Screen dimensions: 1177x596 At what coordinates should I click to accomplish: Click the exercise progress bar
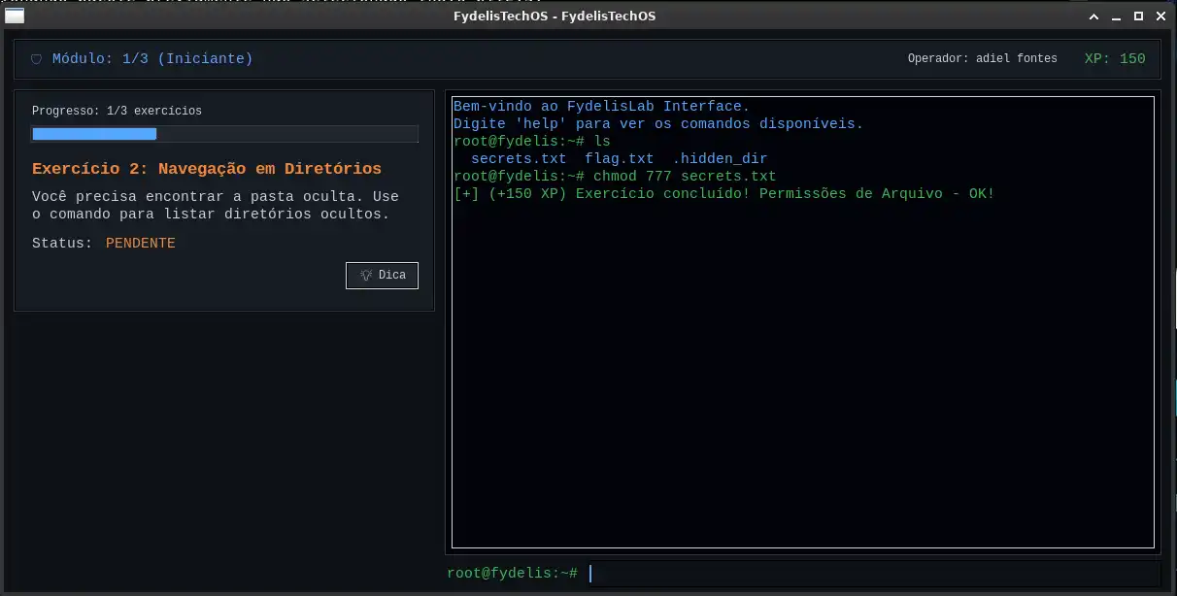pos(225,134)
